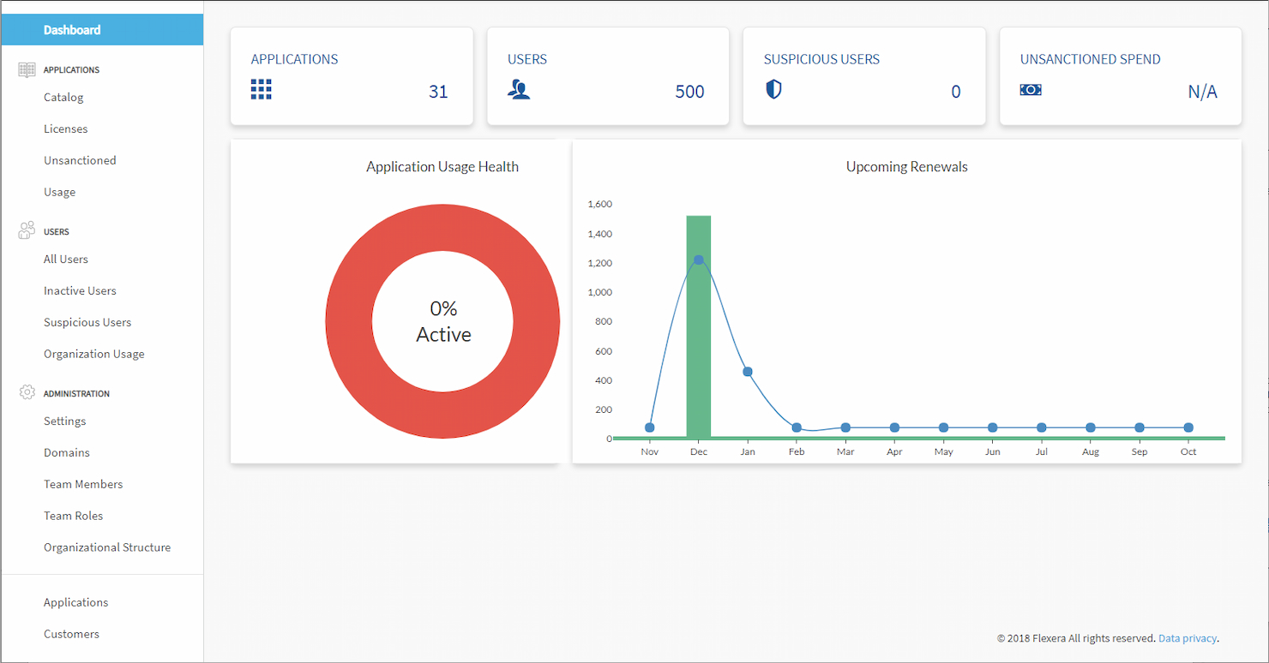Open the Organizational Structure page

(x=107, y=547)
